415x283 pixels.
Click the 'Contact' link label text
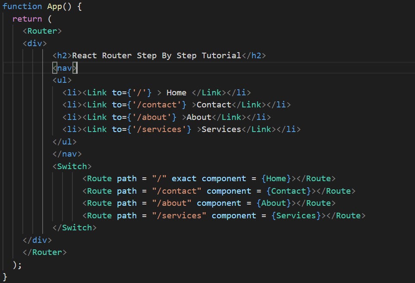coord(214,105)
